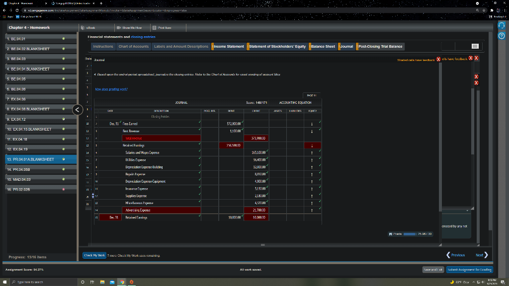Click the lined panel layout icon

pyautogui.click(x=475, y=46)
